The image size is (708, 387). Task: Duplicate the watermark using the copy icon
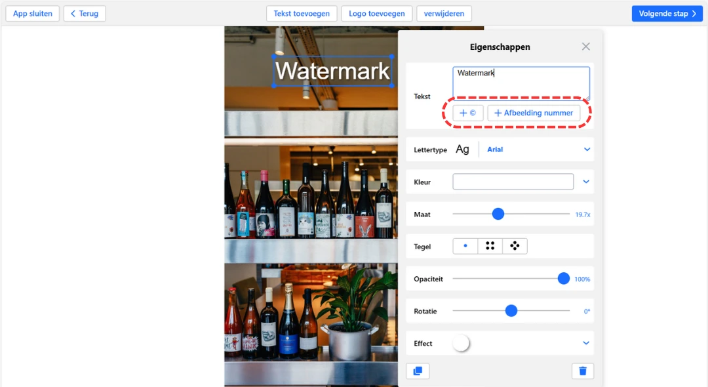click(x=418, y=371)
